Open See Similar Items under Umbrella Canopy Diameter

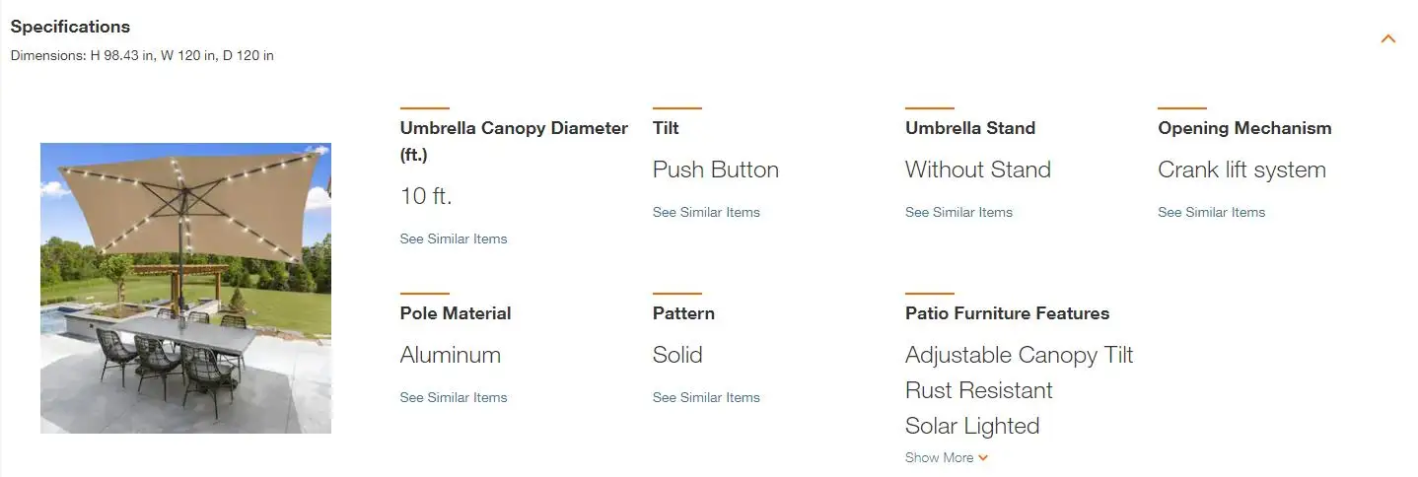click(454, 238)
